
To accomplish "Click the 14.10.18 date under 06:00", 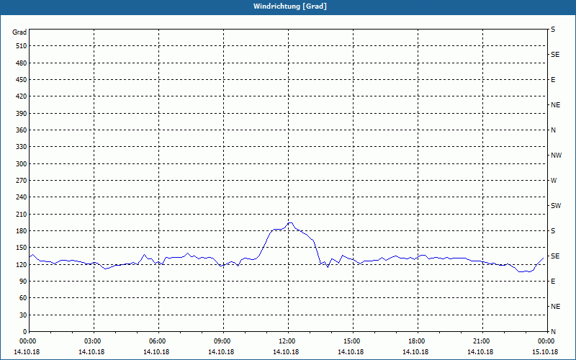I will pos(156,352).
